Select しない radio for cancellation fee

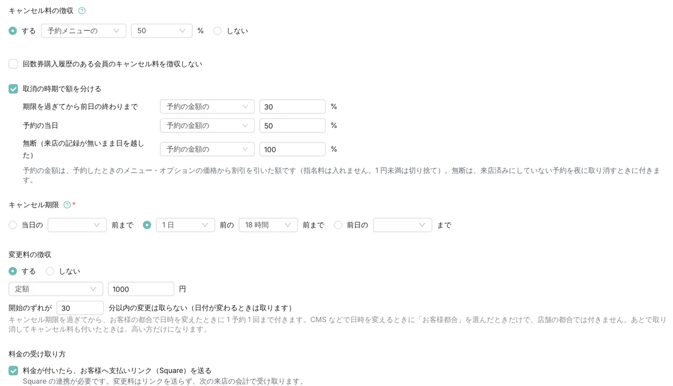point(218,31)
